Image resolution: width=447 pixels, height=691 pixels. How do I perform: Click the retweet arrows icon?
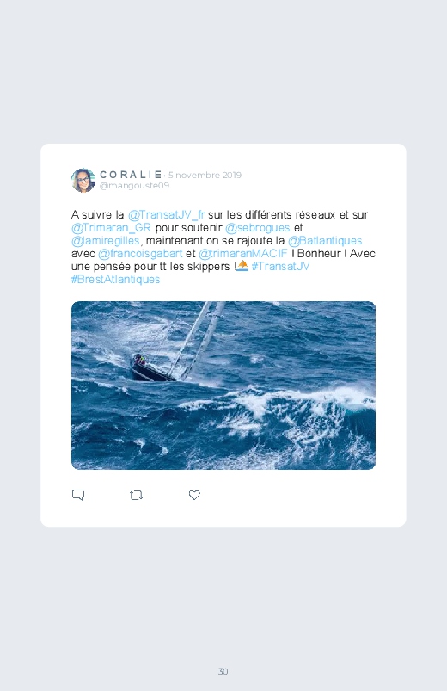tap(136, 496)
